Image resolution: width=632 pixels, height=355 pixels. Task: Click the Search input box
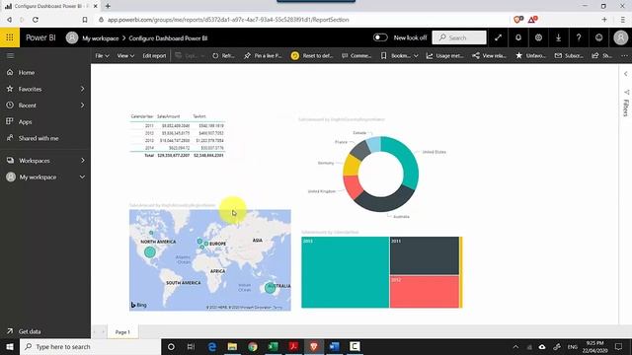point(459,37)
